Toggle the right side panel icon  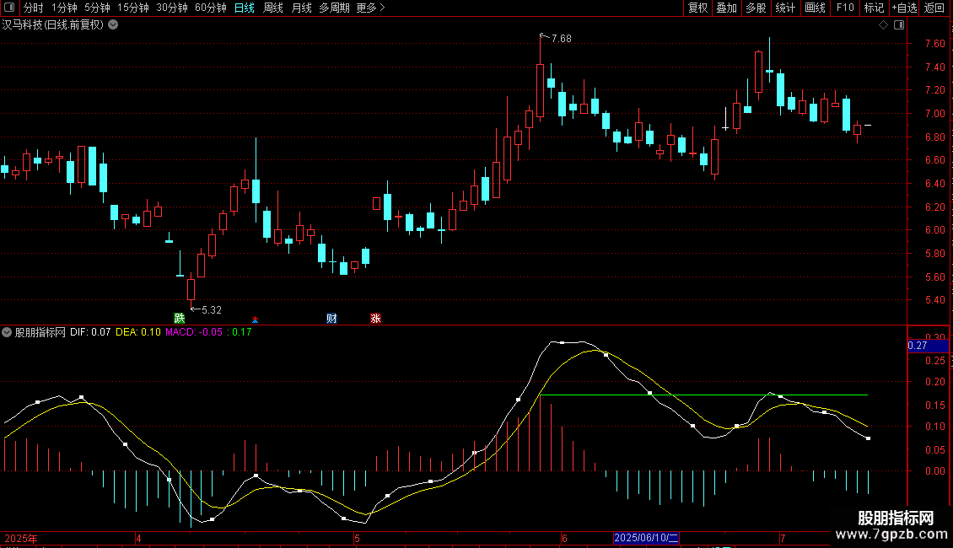pyautogui.click(x=899, y=25)
